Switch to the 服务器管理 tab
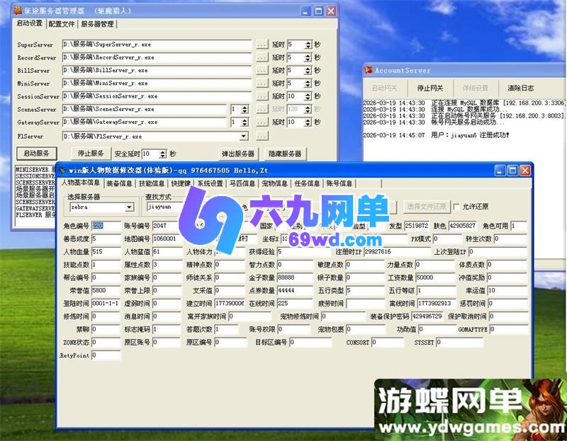The width and height of the screenshot is (567, 441). [97, 23]
